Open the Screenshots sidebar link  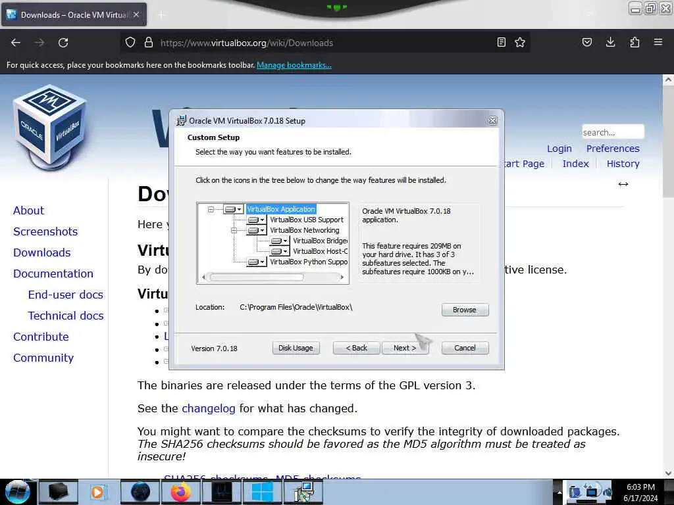[45, 231]
